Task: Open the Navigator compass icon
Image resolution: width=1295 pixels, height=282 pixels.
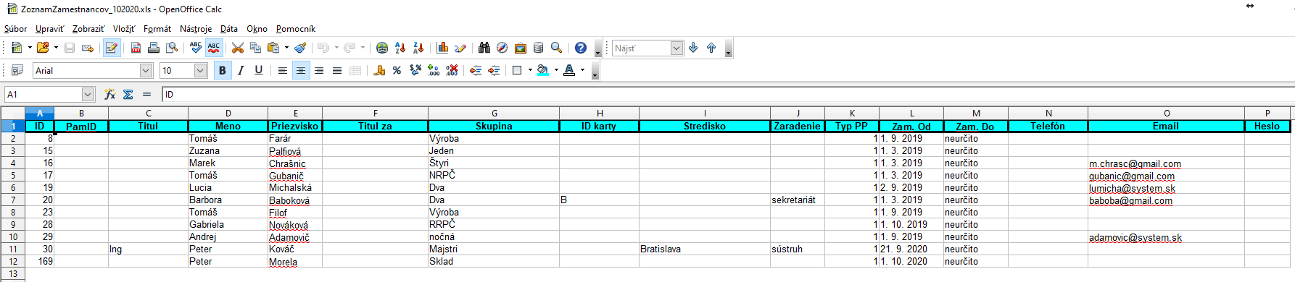Action: pos(502,48)
